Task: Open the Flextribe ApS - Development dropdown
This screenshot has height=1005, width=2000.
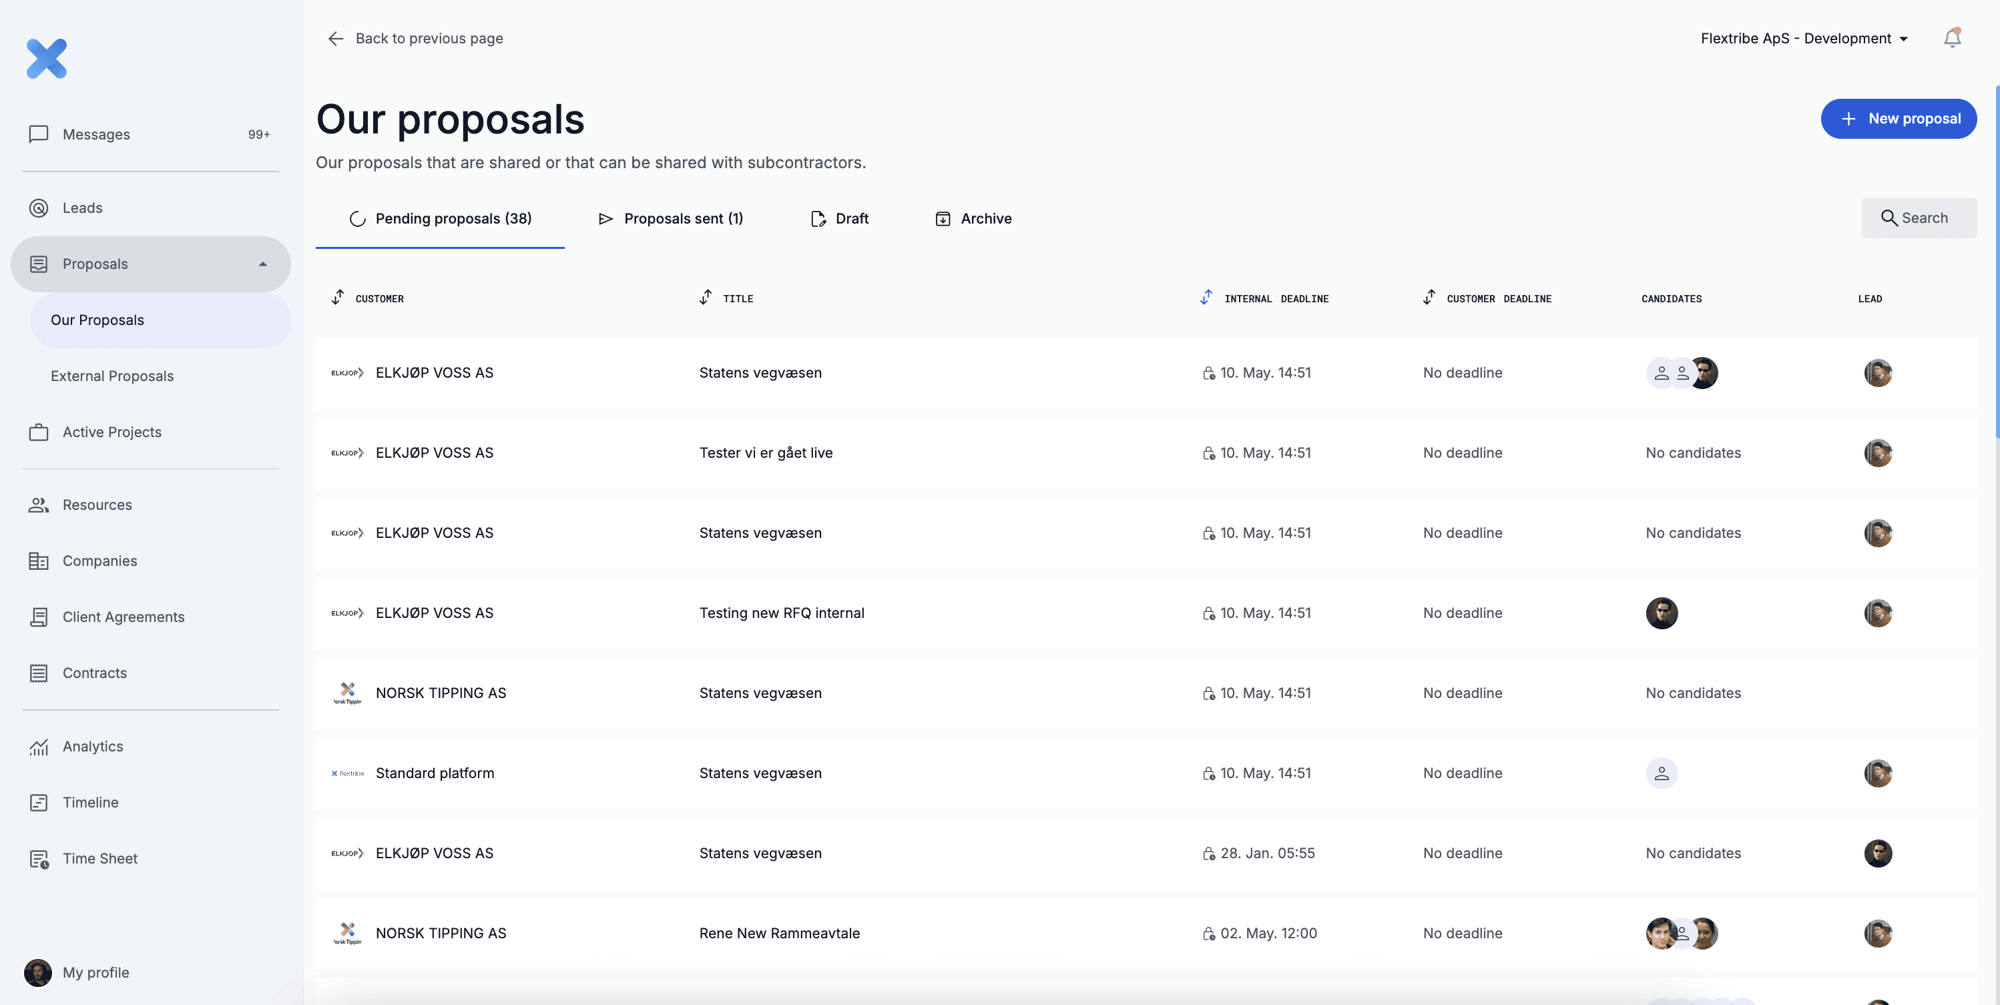Action: click(x=1804, y=38)
